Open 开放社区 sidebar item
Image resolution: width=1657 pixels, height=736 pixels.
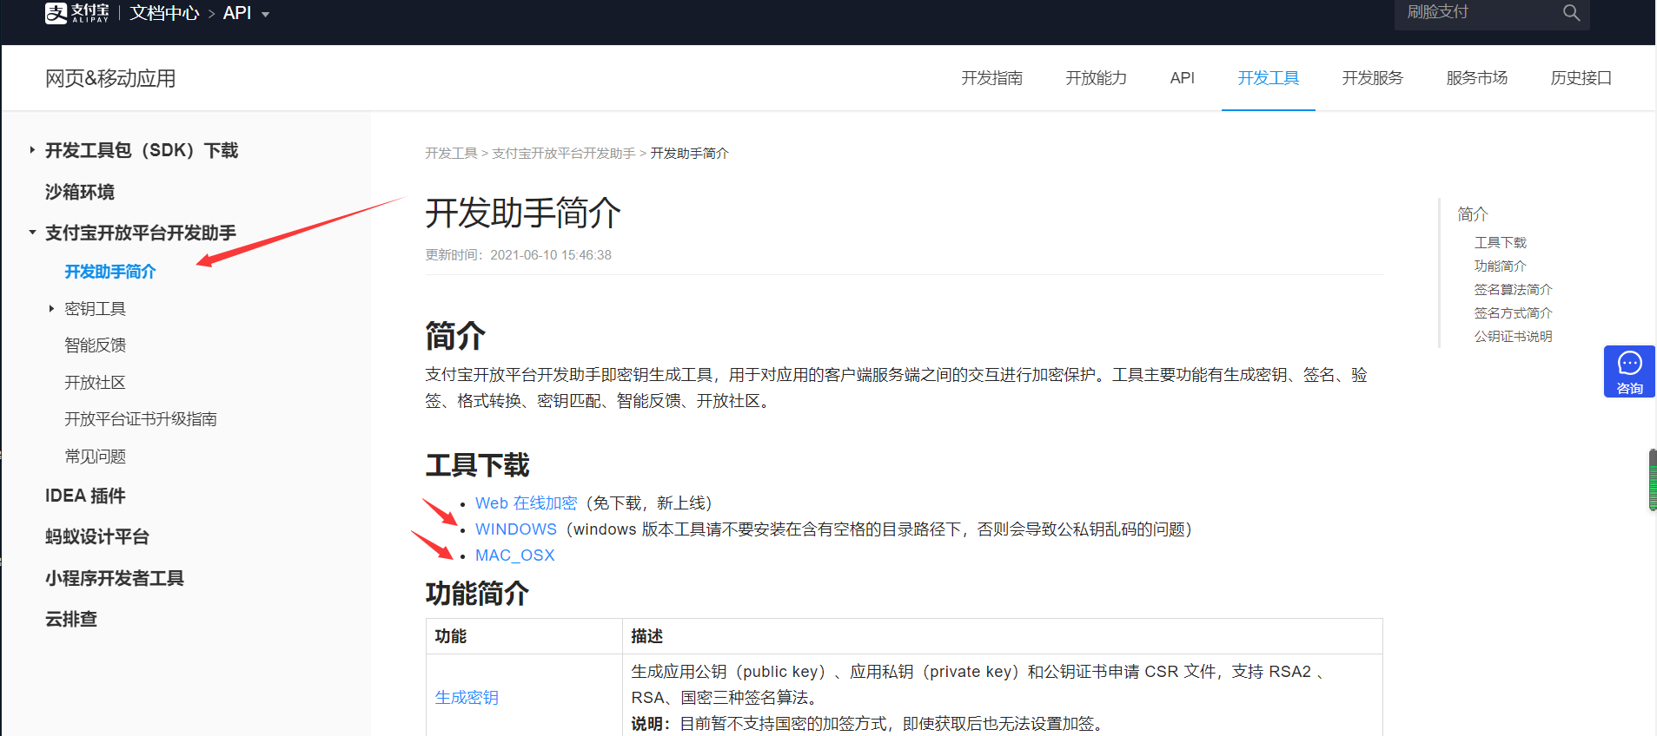click(96, 382)
